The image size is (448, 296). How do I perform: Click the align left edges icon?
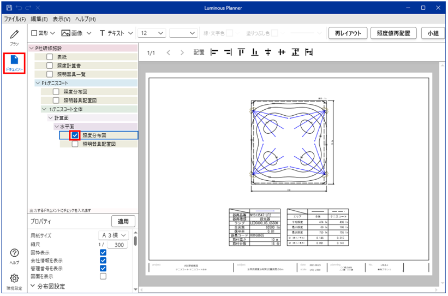coord(214,52)
